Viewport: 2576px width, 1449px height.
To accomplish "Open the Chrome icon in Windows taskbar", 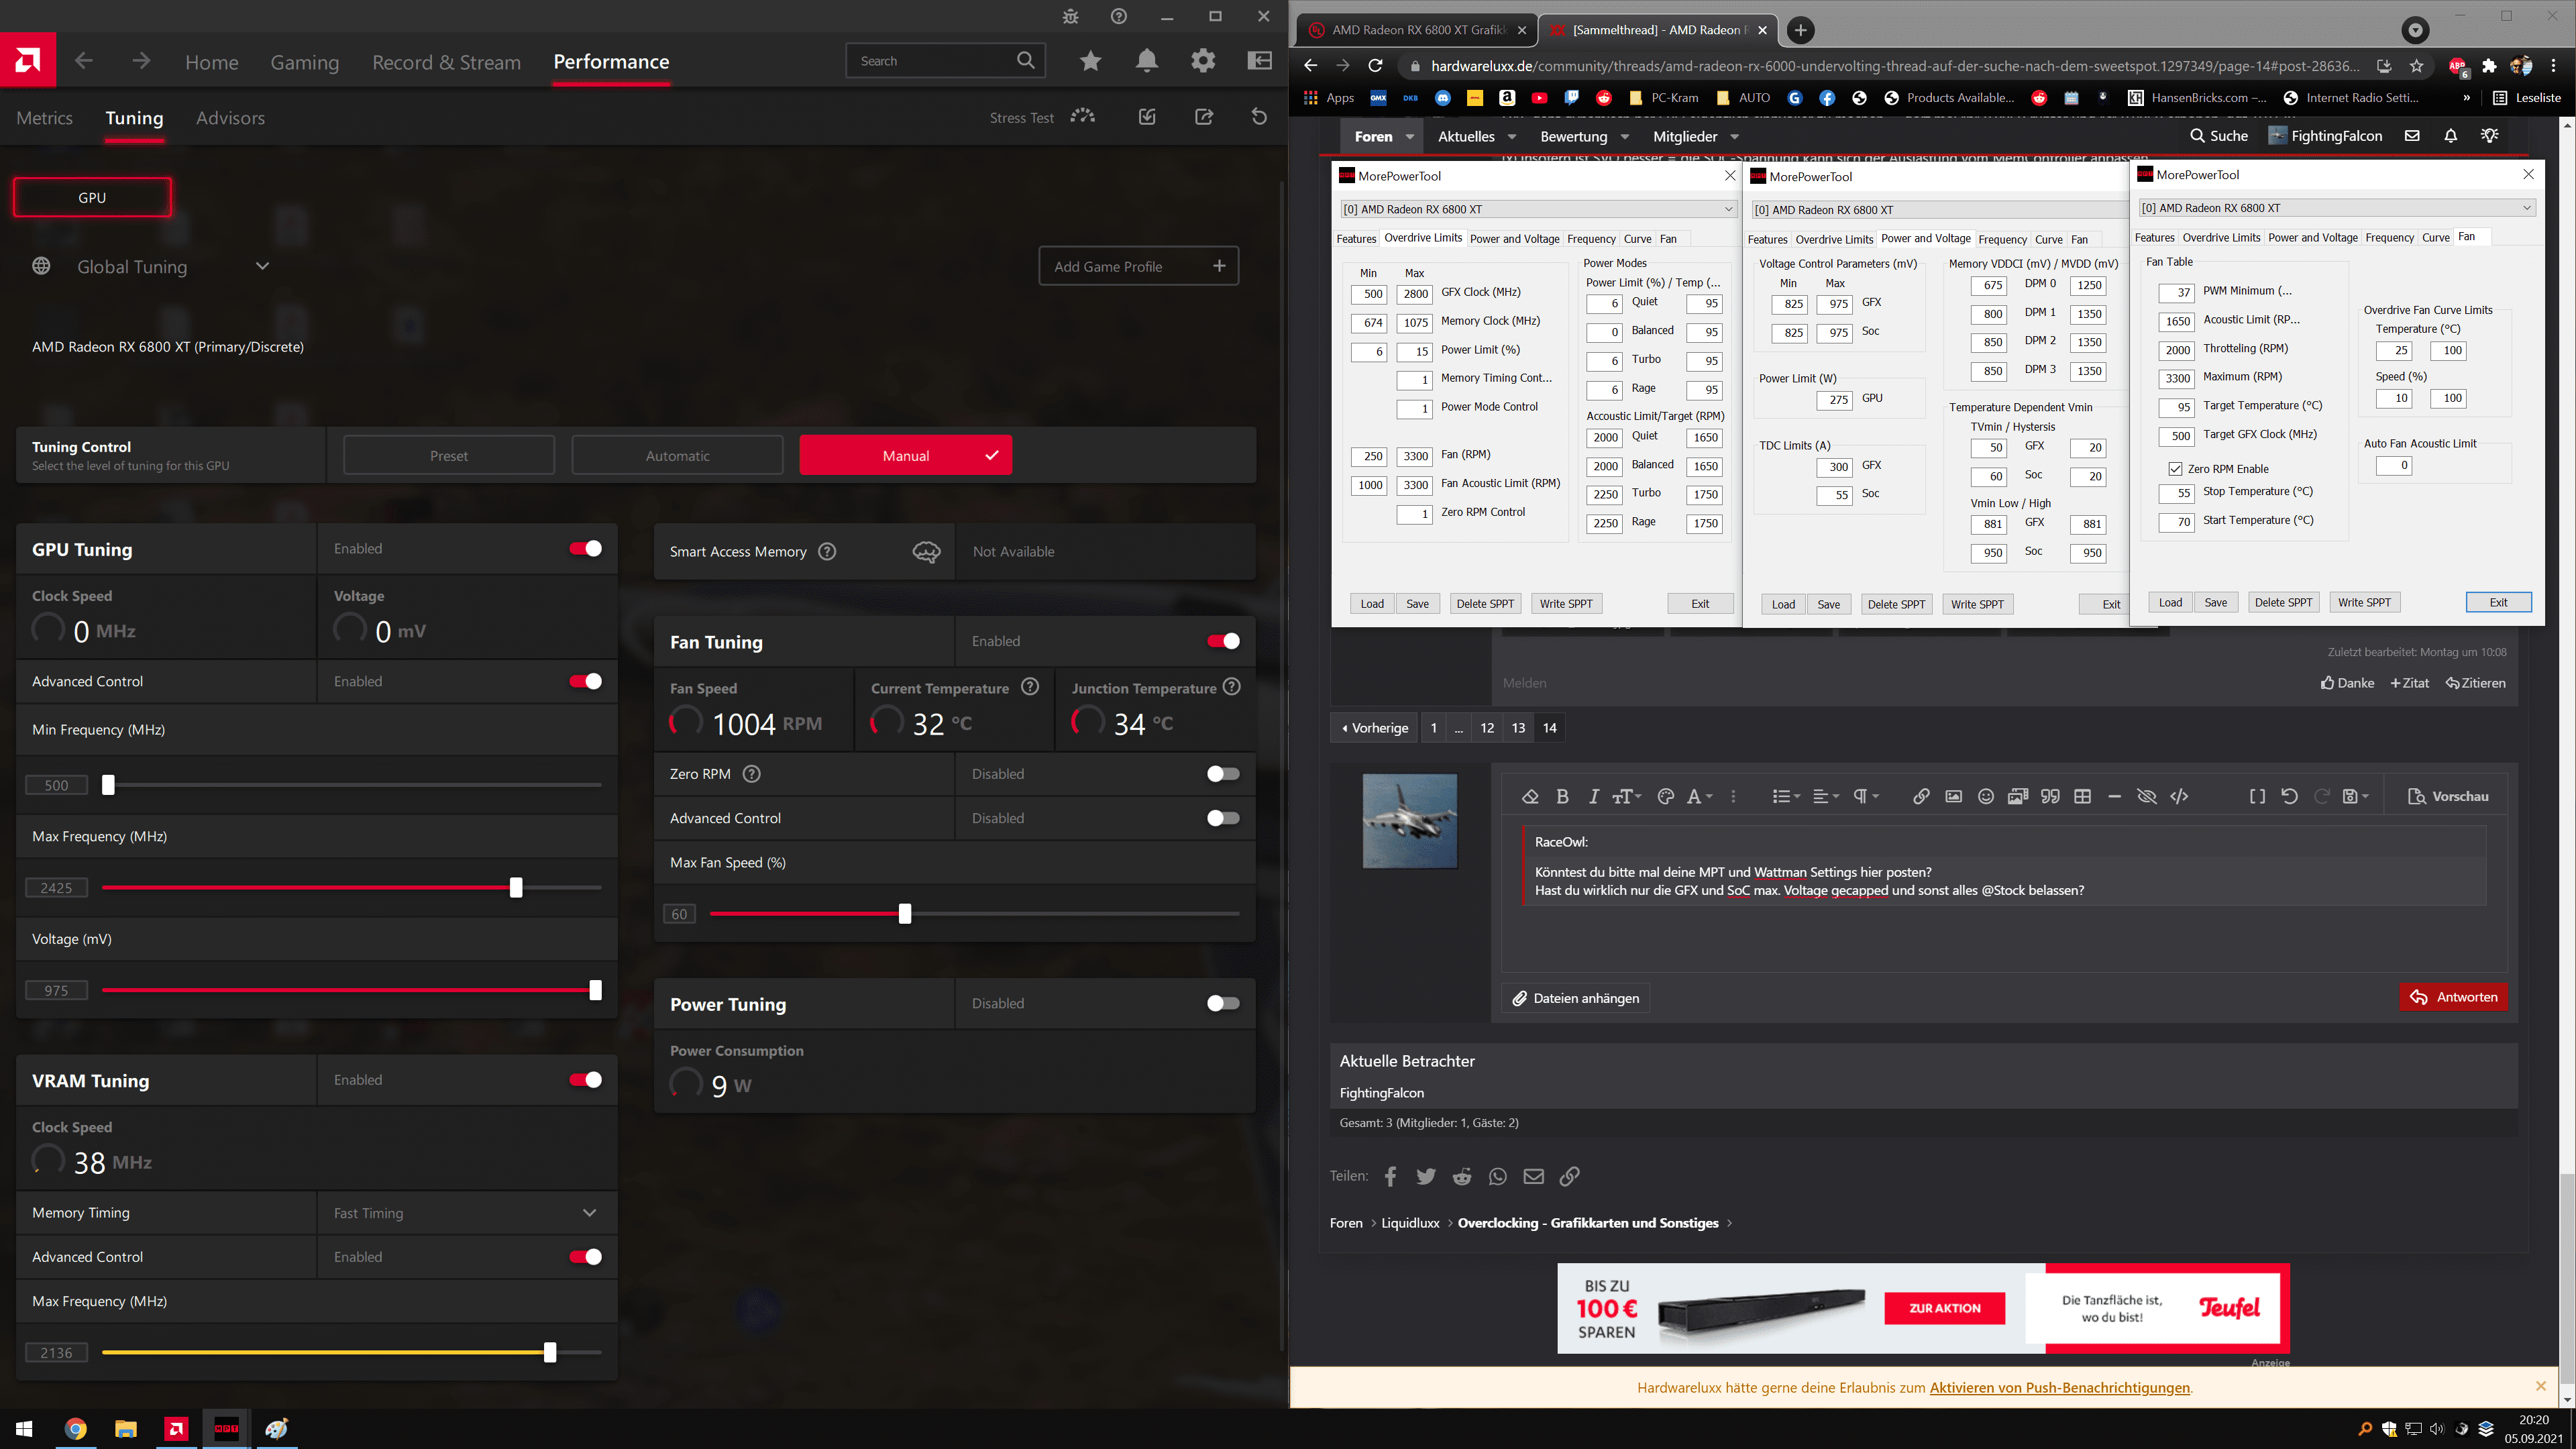I will pyautogui.click(x=75, y=1428).
